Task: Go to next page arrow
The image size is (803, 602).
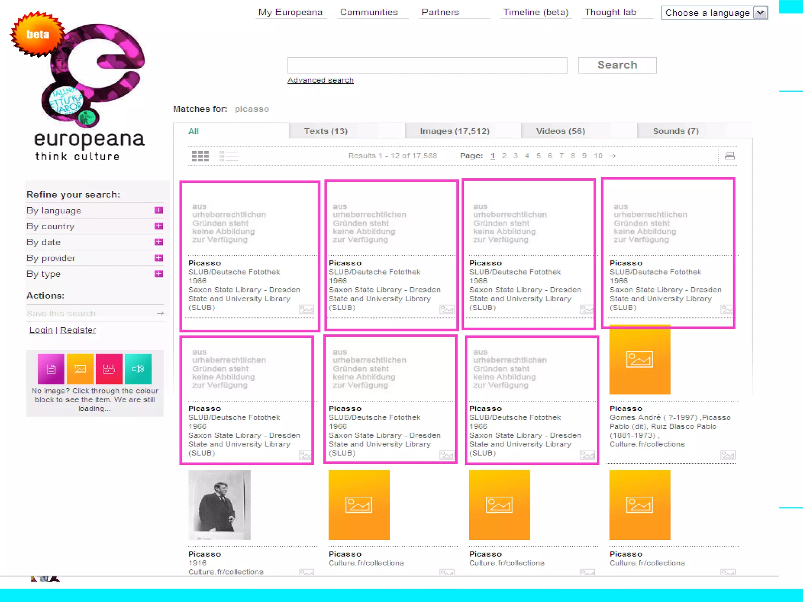Action: (612, 156)
